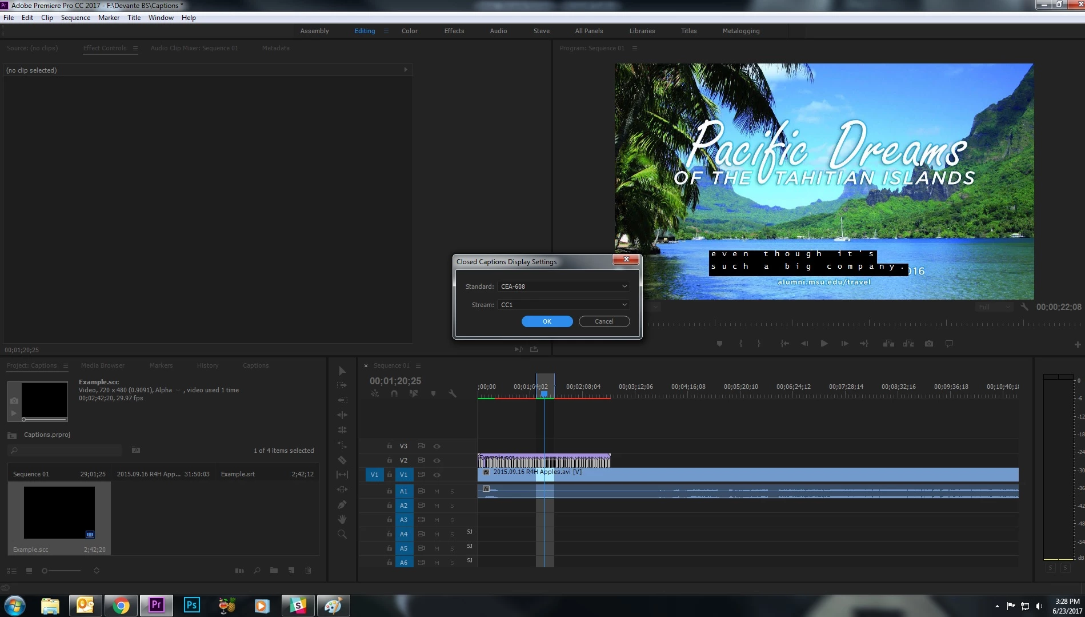Toggle sync lock for track A3
Image resolution: width=1085 pixels, height=617 pixels.
(x=421, y=520)
